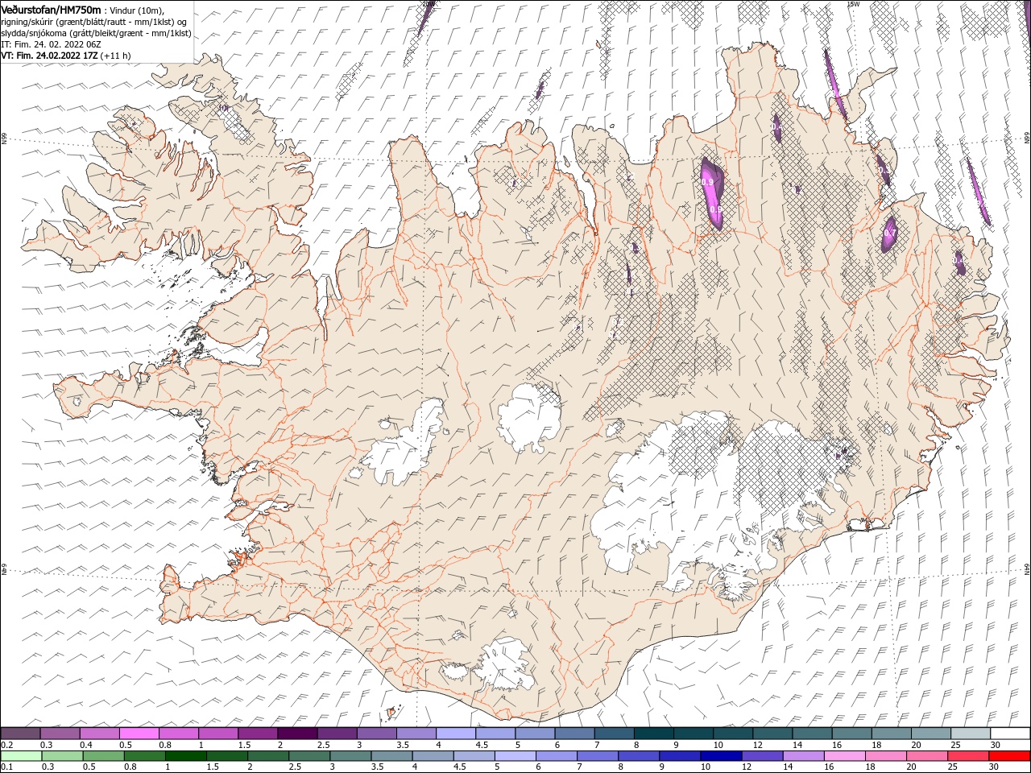
Task: Click the mauve 0.2 swatch in the top legend row
Action: [x=20, y=733]
